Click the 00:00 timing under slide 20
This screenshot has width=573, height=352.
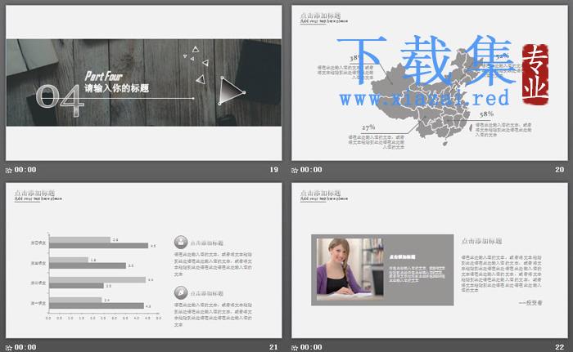pyautogui.click(x=311, y=170)
